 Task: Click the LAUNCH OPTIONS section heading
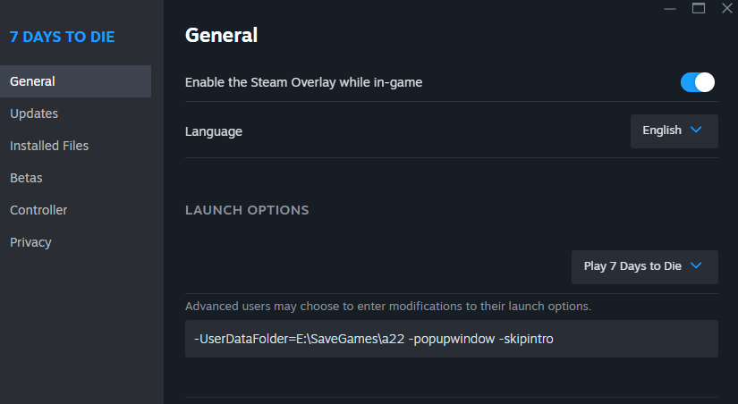247,210
